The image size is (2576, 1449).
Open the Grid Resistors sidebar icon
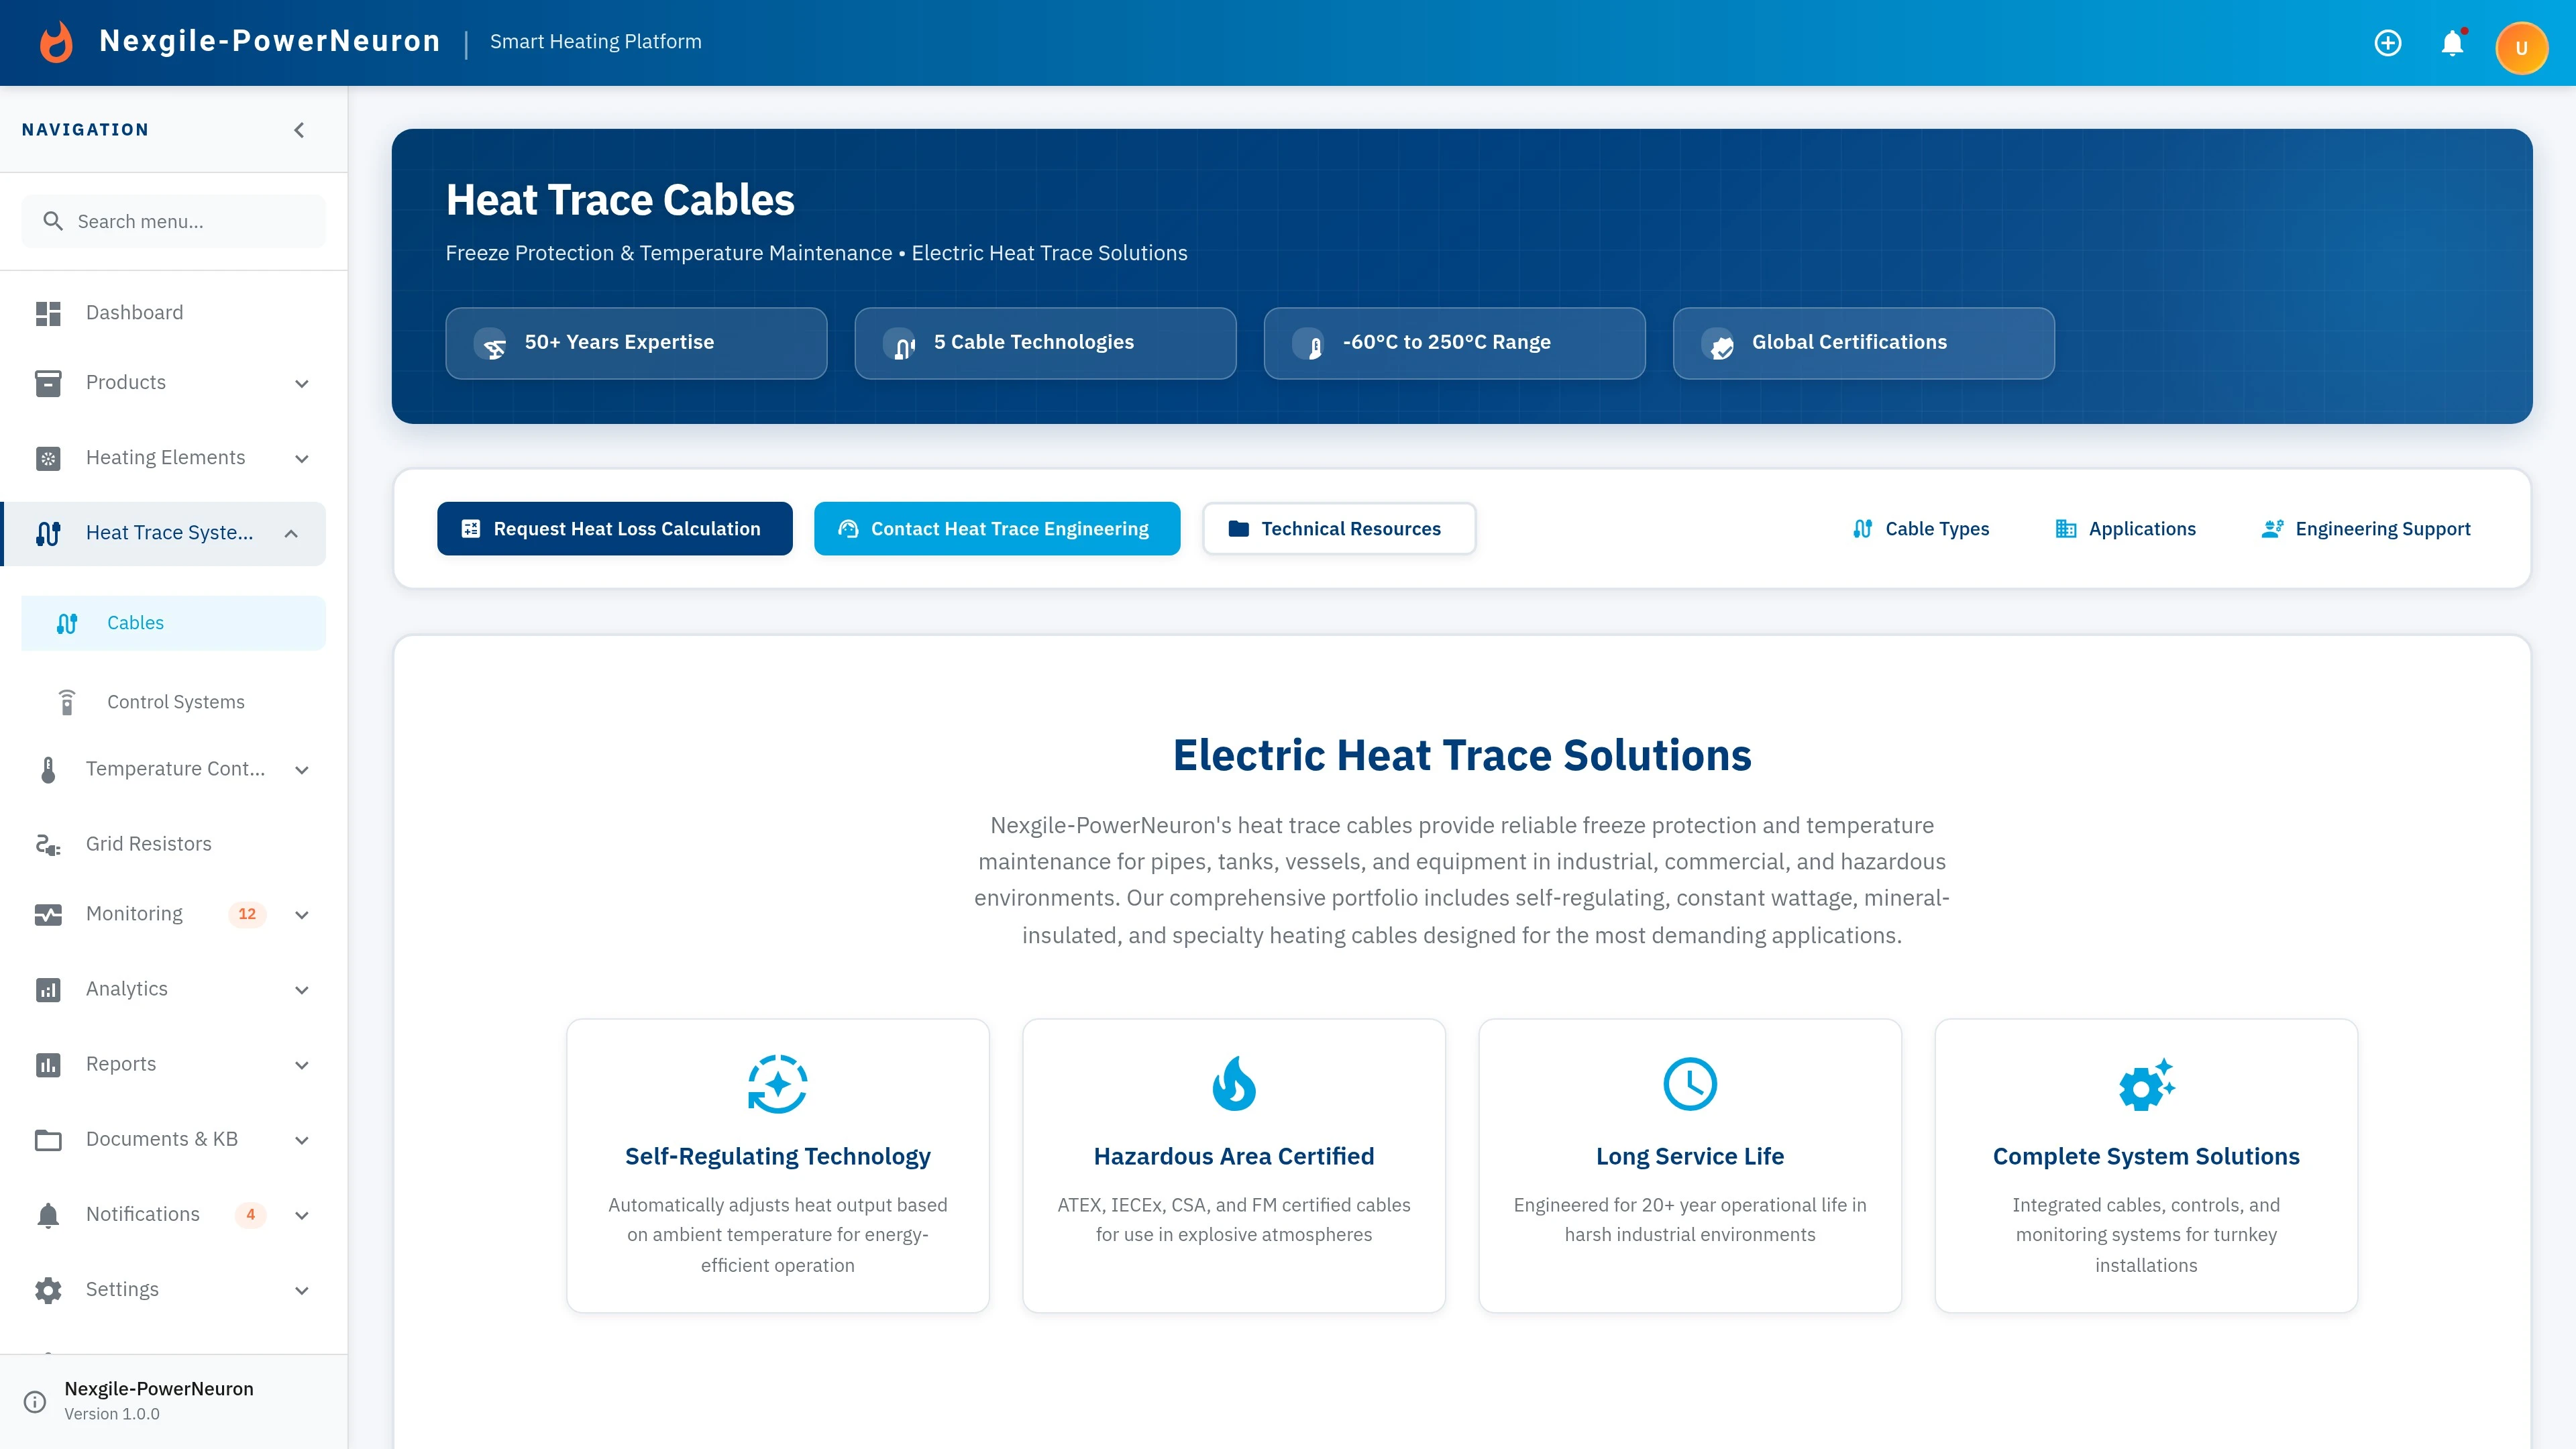click(x=48, y=843)
